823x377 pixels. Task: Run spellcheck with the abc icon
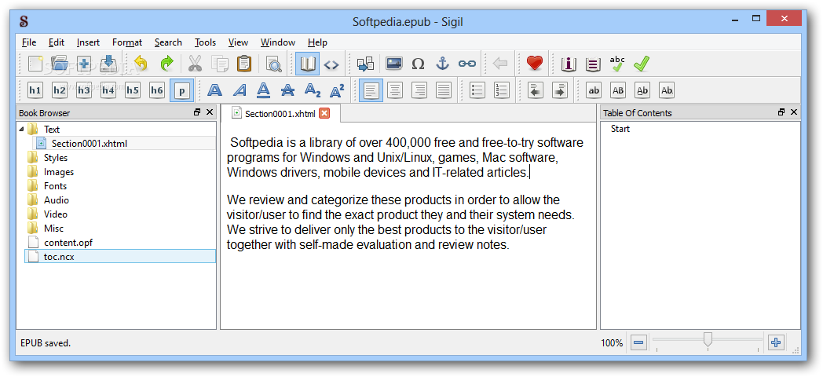[617, 64]
